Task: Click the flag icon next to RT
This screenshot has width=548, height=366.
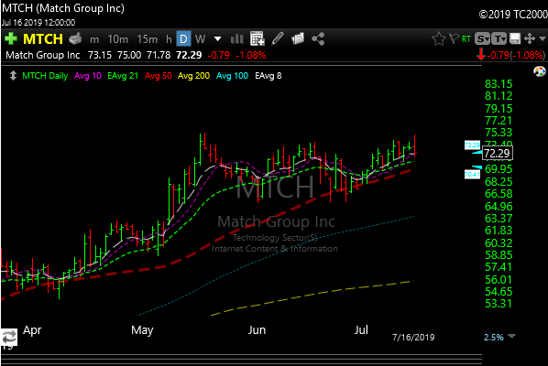Action: pyautogui.click(x=454, y=38)
